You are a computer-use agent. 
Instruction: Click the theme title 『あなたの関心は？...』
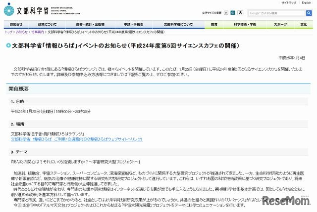coord(76,162)
